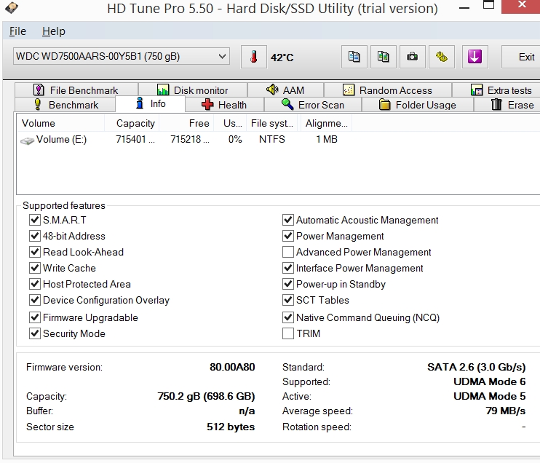
Task: Click the File syst... column header
Action: (274, 123)
